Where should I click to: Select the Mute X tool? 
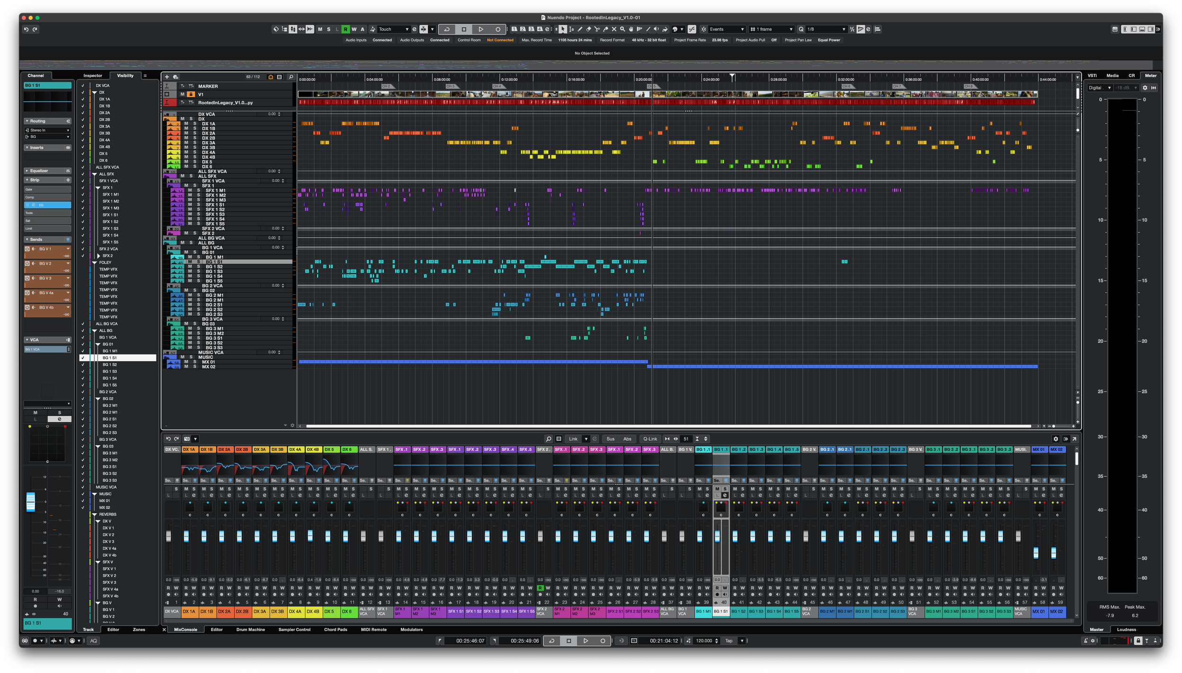614,29
